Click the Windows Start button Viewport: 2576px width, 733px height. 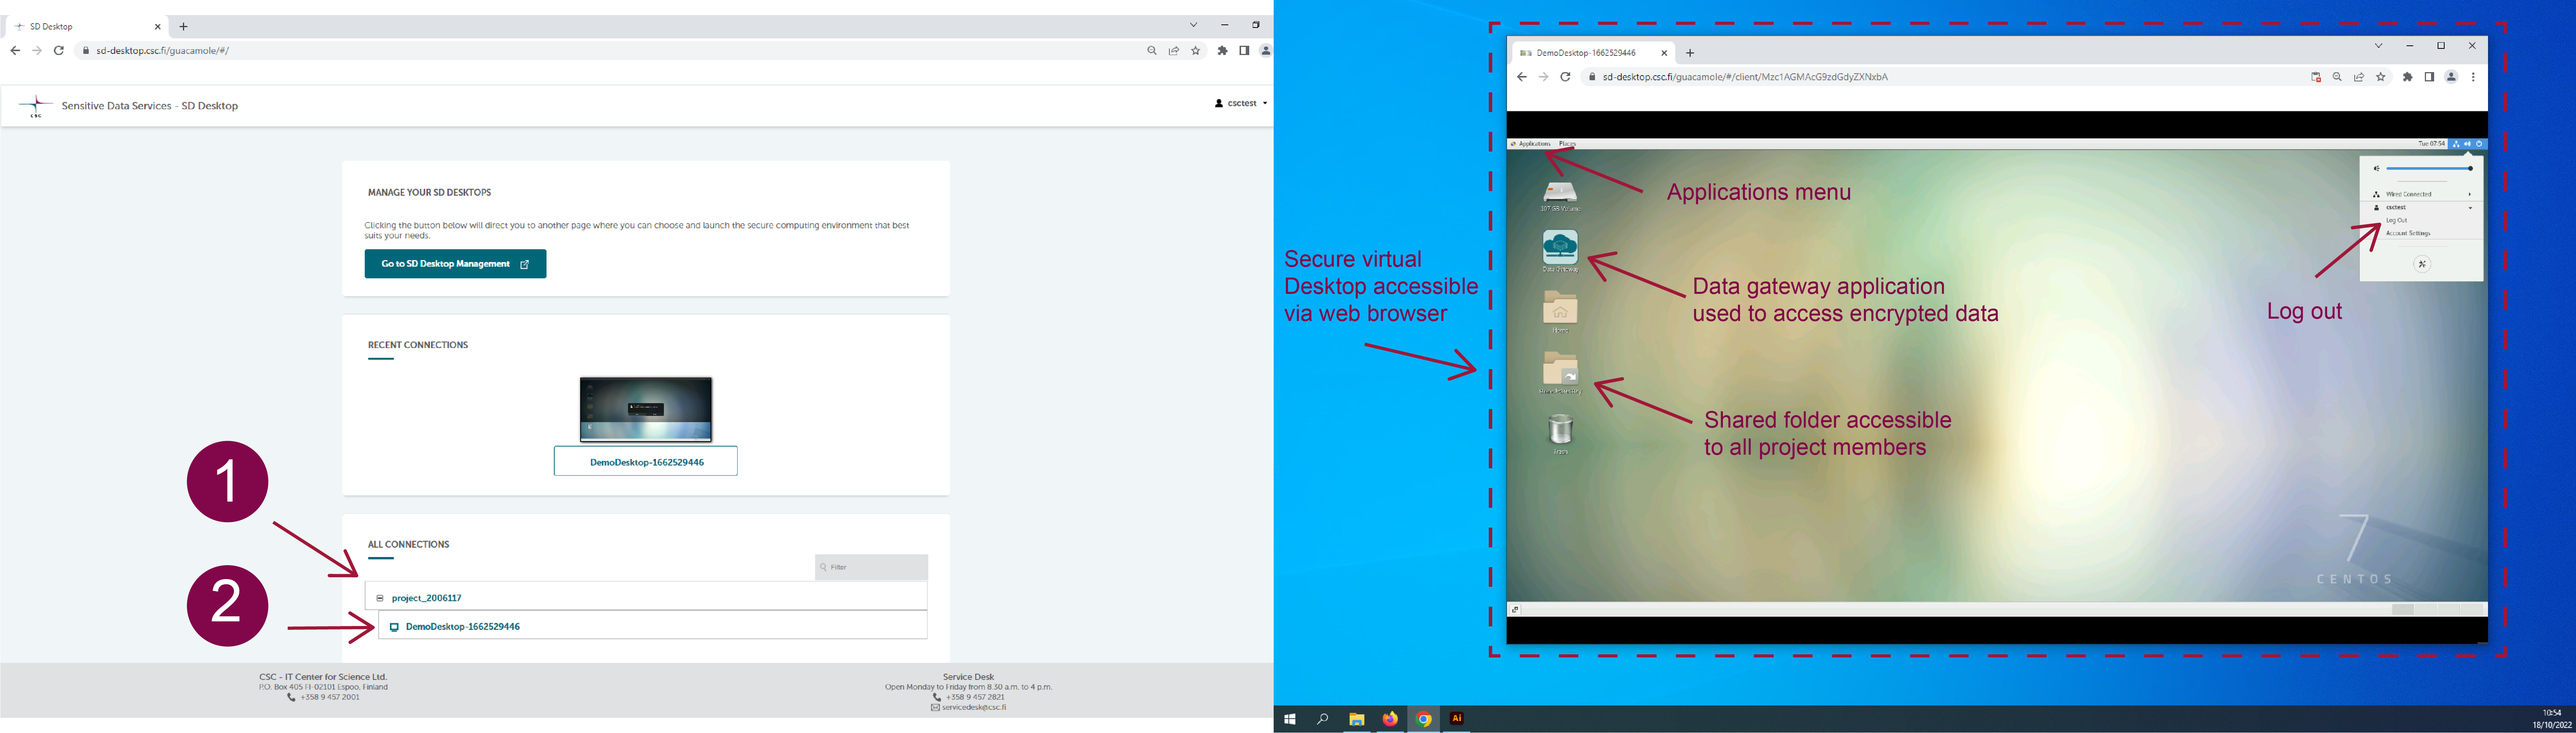click(1290, 719)
